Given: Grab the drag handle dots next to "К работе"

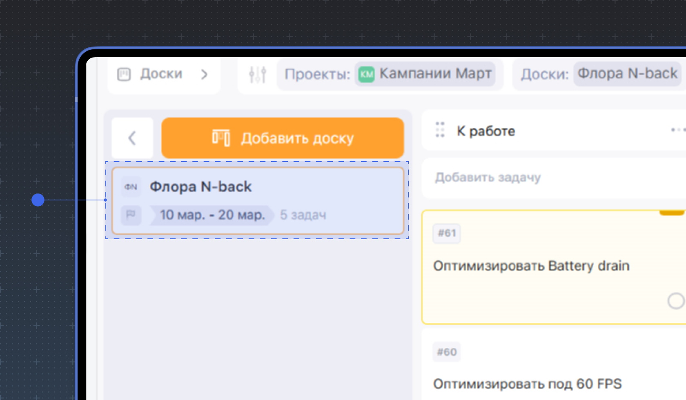Looking at the screenshot, I should click(440, 130).
